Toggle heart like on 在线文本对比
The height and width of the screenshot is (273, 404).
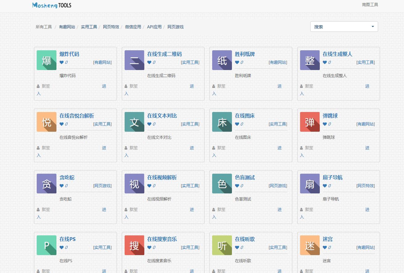point(150,124)
